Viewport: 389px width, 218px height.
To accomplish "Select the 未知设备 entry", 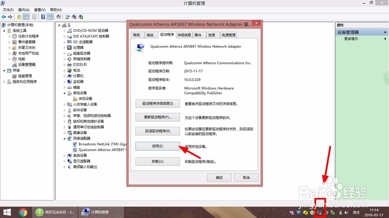I will [85, 99].
